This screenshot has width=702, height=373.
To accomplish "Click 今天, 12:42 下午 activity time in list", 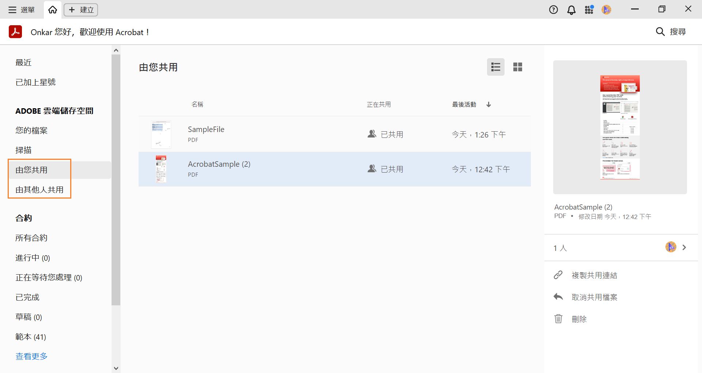I will tap(481, 169).
